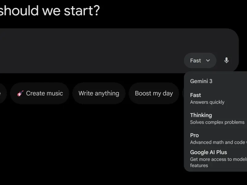Select Fast mode in the model menu
Screen dimensions: 247x185
[x=216, y=98]
